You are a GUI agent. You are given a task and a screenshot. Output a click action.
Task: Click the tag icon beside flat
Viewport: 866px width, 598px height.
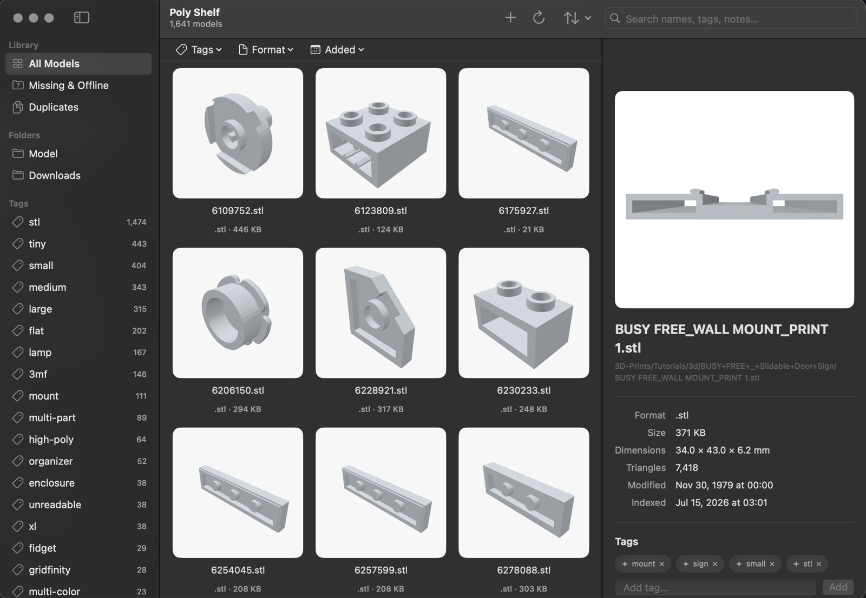click(x=18, y=331)
